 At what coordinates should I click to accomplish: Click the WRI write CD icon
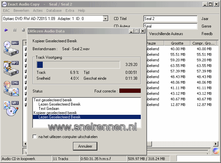point(11,109)
